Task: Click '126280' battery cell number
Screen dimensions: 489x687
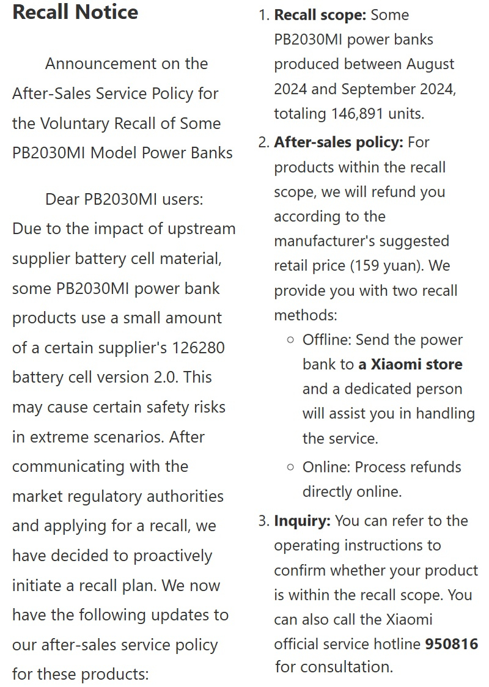Action: (198, 348)
